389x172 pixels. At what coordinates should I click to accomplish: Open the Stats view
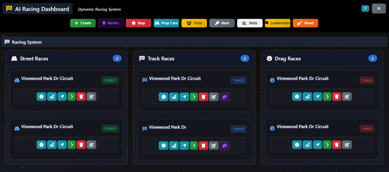(250, 23)
